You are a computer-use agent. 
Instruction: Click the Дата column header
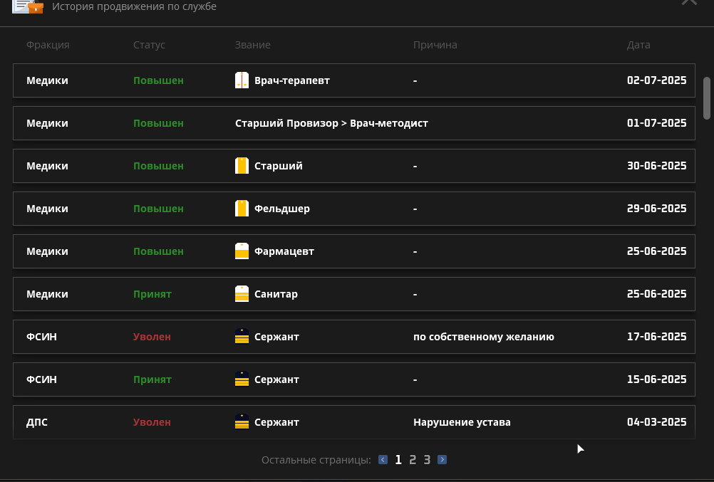coord(638,45)
